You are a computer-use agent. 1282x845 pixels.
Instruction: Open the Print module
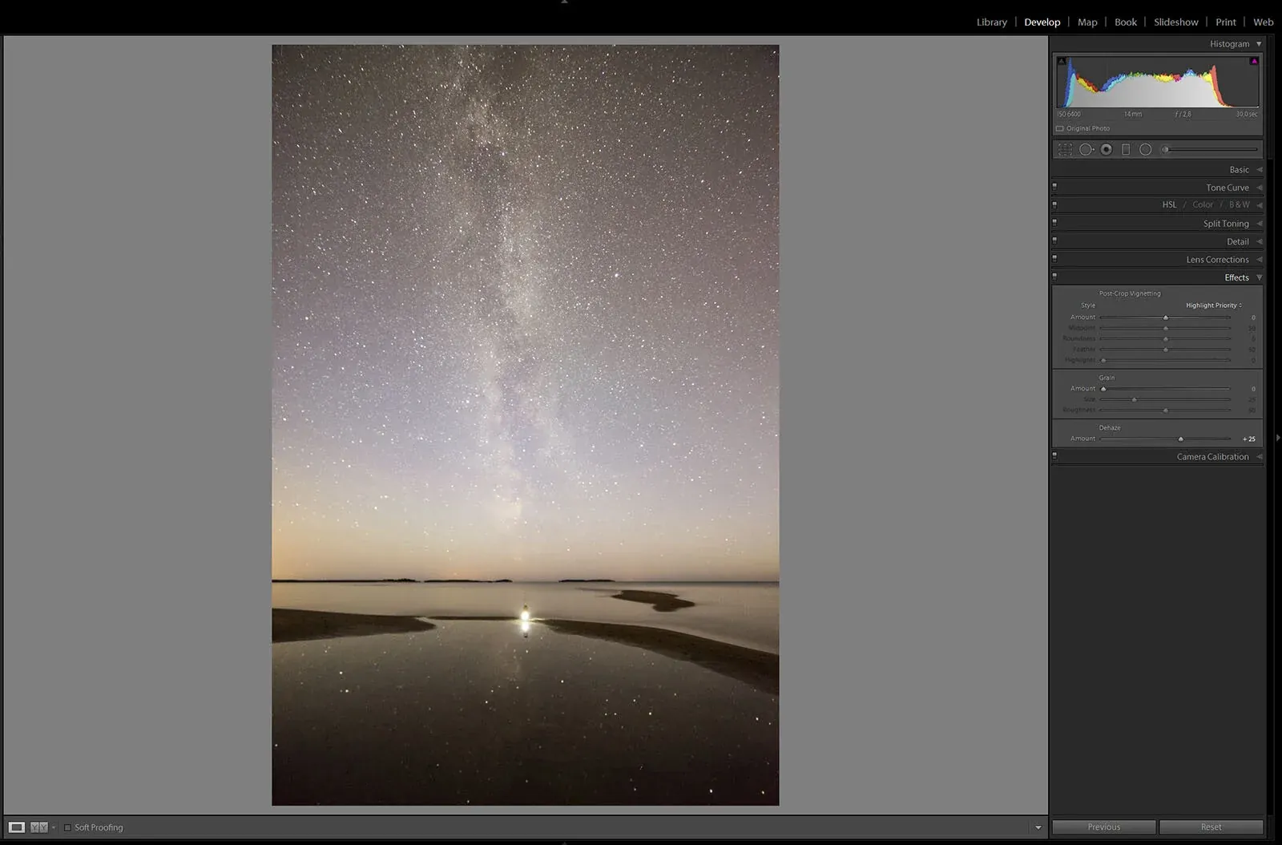click(x=1225, y=22)
